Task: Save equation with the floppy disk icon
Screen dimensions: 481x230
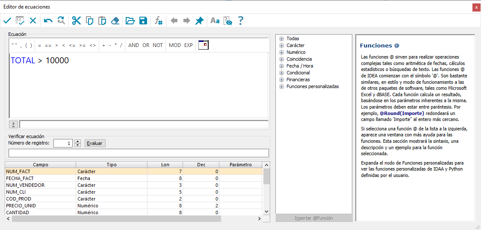Action: (x=143, y=21)
